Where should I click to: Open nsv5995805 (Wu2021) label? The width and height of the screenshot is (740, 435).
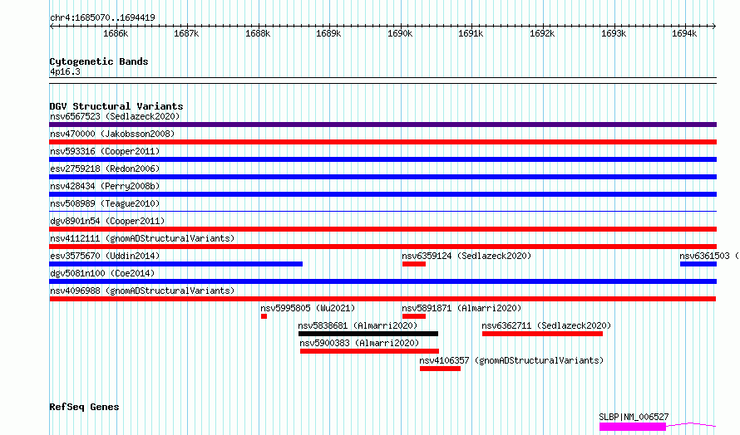pos(308,308)
